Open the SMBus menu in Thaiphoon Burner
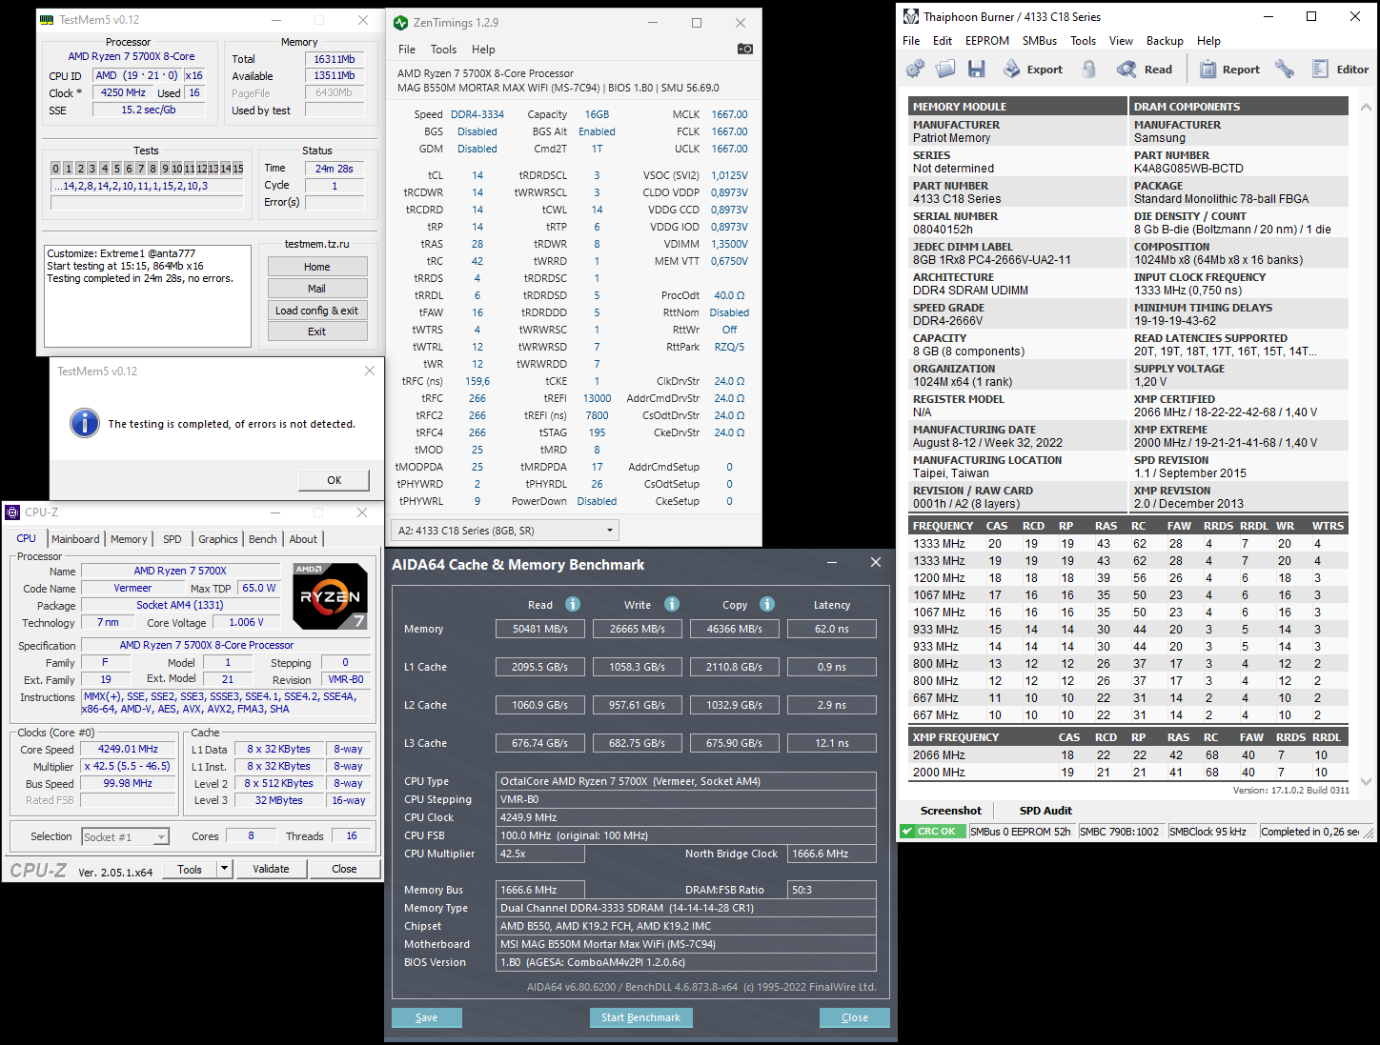 (1040, 41)
